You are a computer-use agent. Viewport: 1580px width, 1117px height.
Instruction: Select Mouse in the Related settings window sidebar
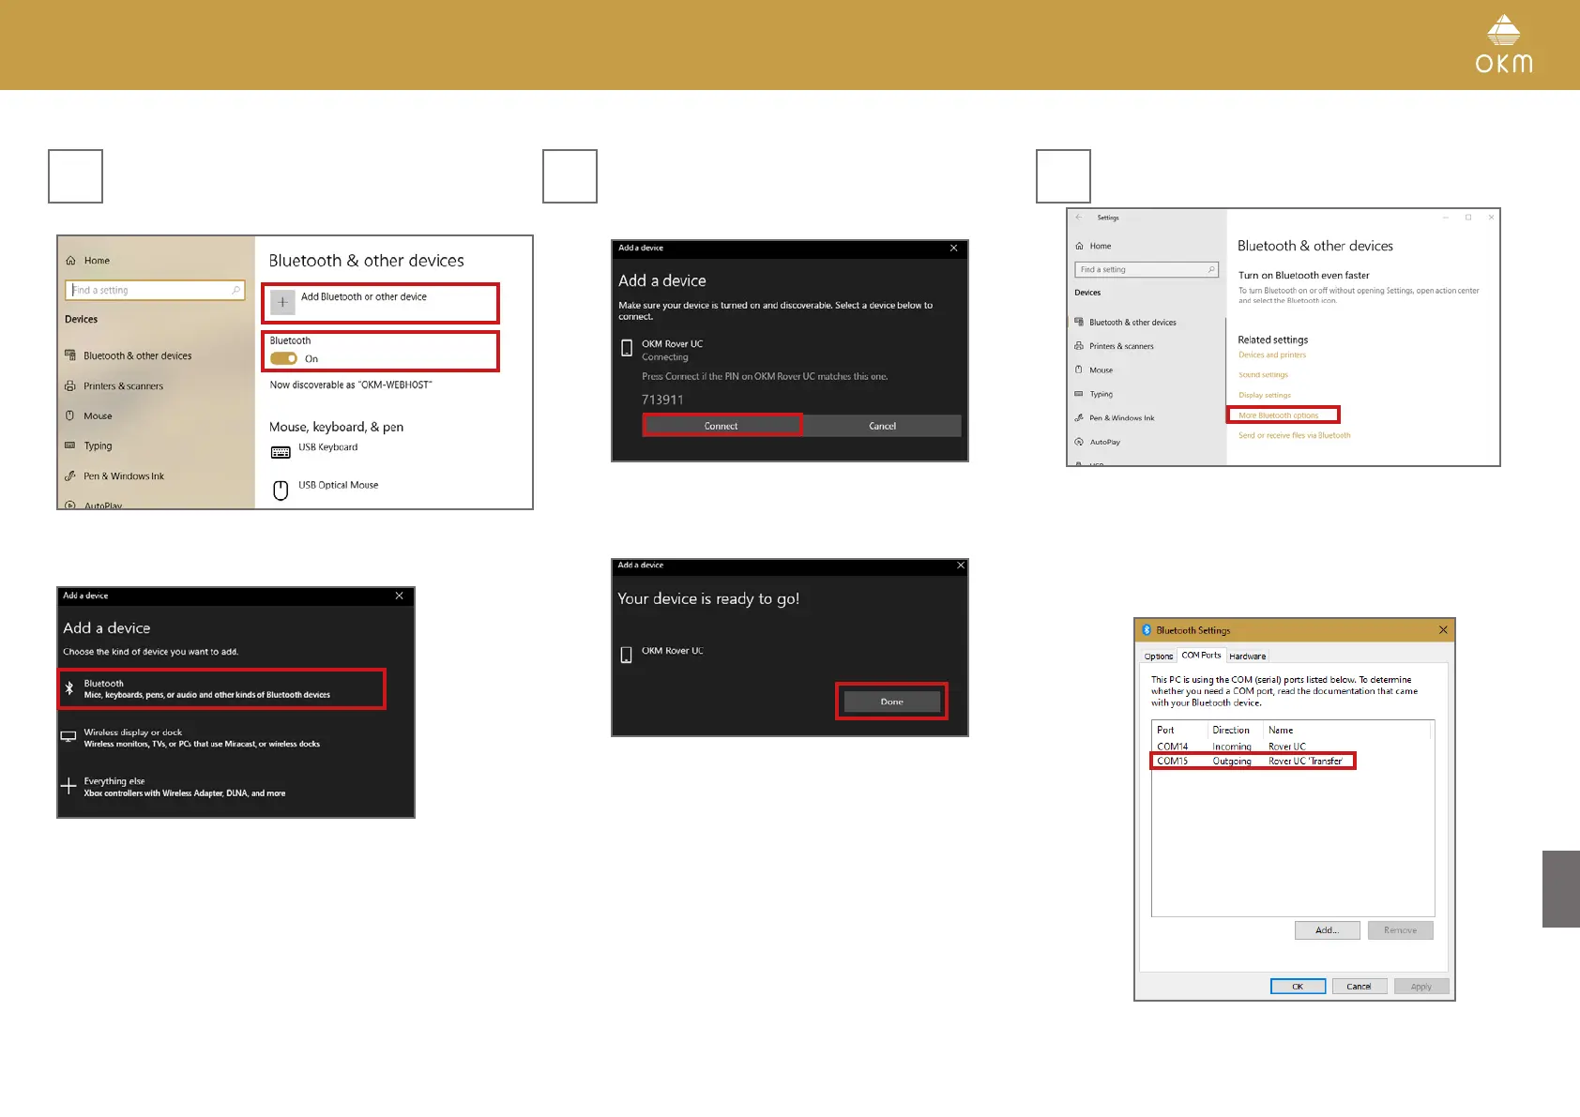coord(1094,370)
